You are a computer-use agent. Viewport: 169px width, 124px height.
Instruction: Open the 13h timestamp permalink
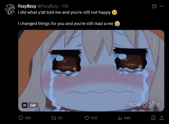pos(65,6)
